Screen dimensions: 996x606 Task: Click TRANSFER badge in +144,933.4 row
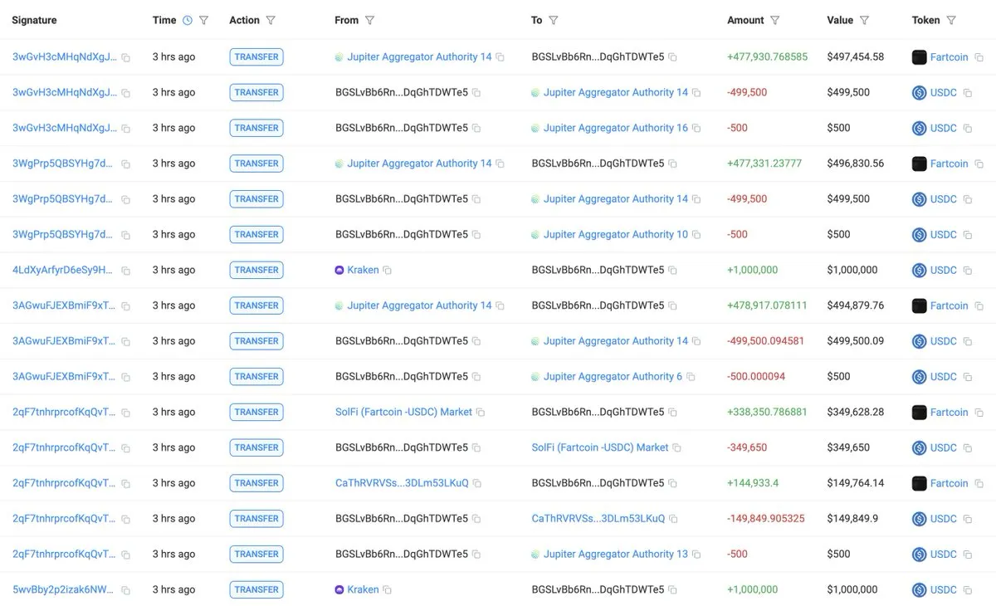point(256,483)
